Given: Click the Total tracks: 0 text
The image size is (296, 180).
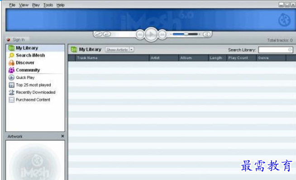Looking at the screenshot, I should 280,40.
